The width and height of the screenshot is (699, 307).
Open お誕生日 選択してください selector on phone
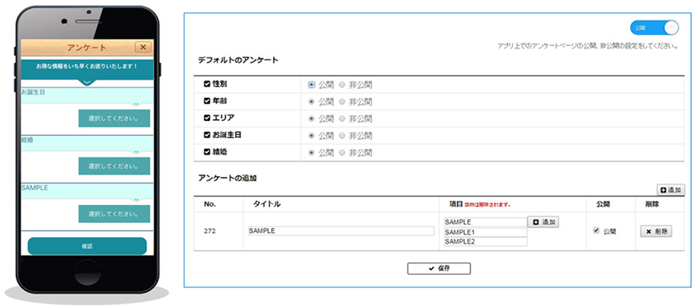(x=114, y=119)
